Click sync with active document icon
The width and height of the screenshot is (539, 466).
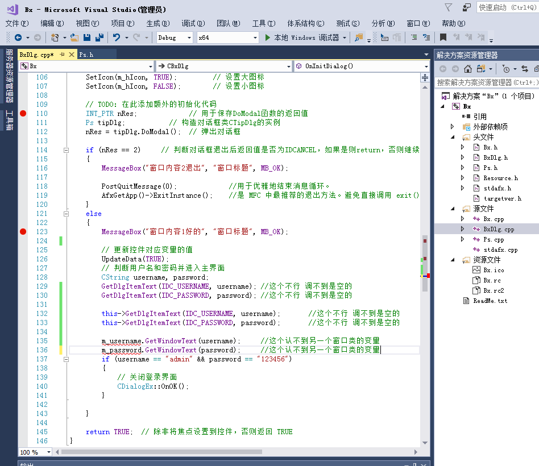coord(525,69)
